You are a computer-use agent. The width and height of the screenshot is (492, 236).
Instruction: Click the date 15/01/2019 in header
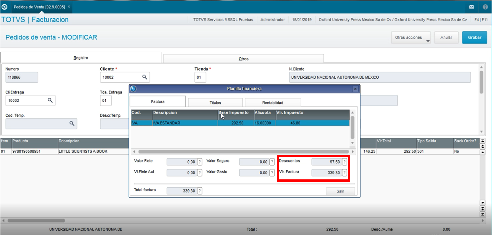tap(302, 20)
